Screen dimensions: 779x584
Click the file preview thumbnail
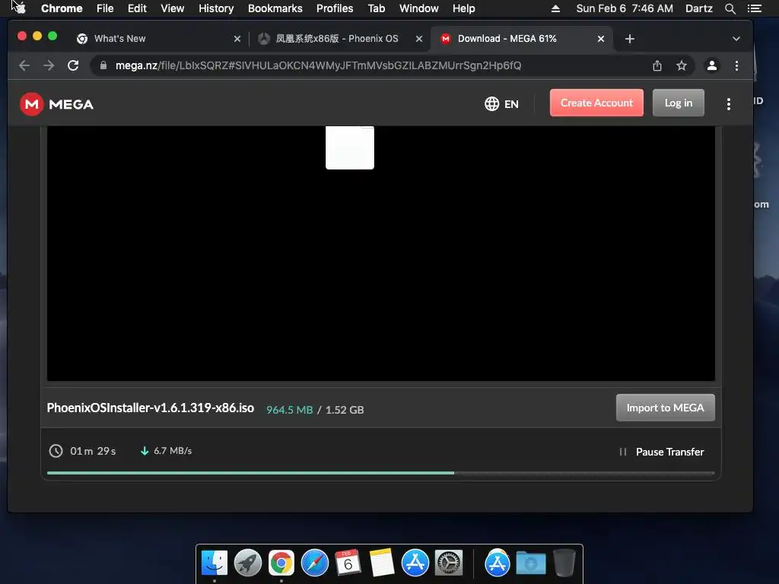tap(350, 148)
